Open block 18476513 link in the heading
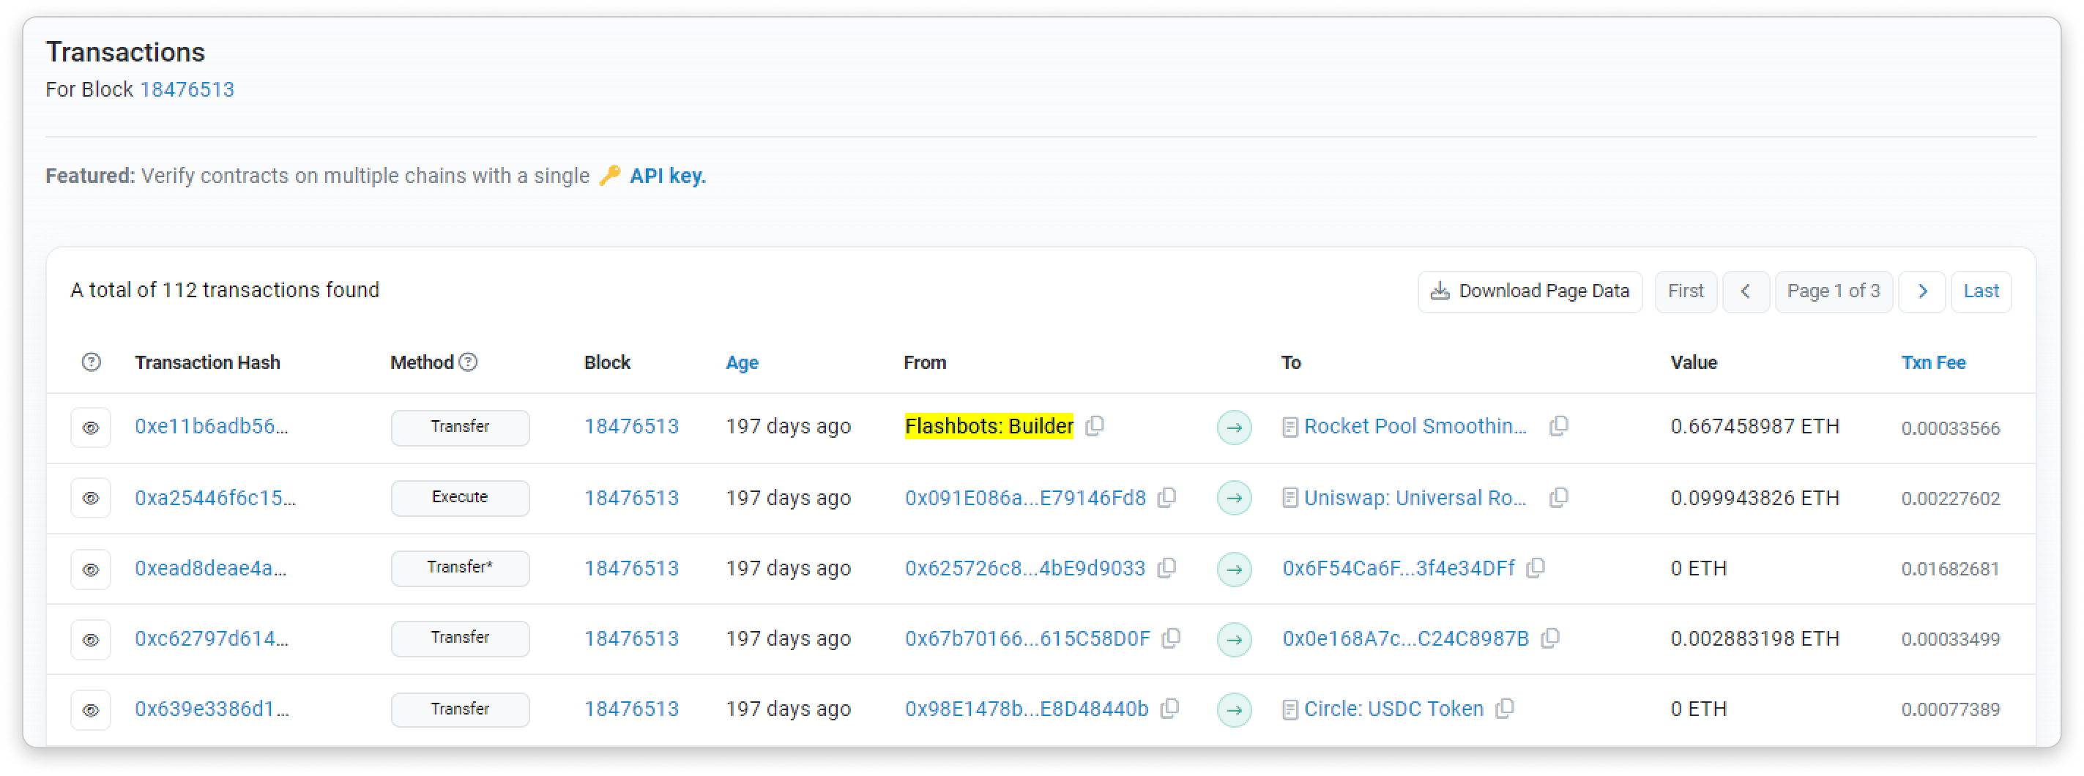 pyautogui.click(x=187, y=90)
